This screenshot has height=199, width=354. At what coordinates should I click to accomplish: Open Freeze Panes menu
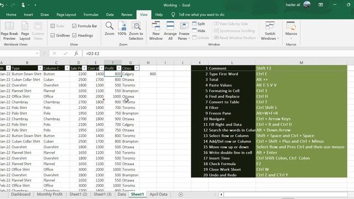pyautogui.click(x=184, y=31)
